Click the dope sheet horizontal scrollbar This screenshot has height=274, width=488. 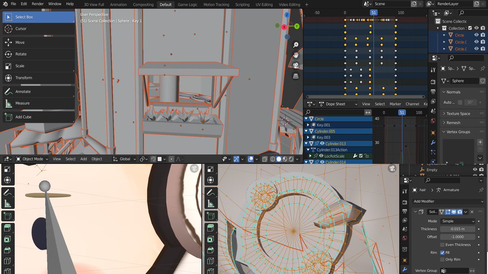tap(365, 97)
